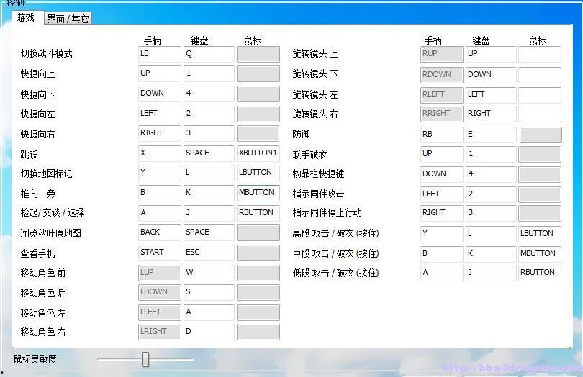Viewport: 583px width, 377px height.
Task: Select gamepad field A for 捡起/交谈/选择
Action: pyautogui.click(x=160, y=213)
